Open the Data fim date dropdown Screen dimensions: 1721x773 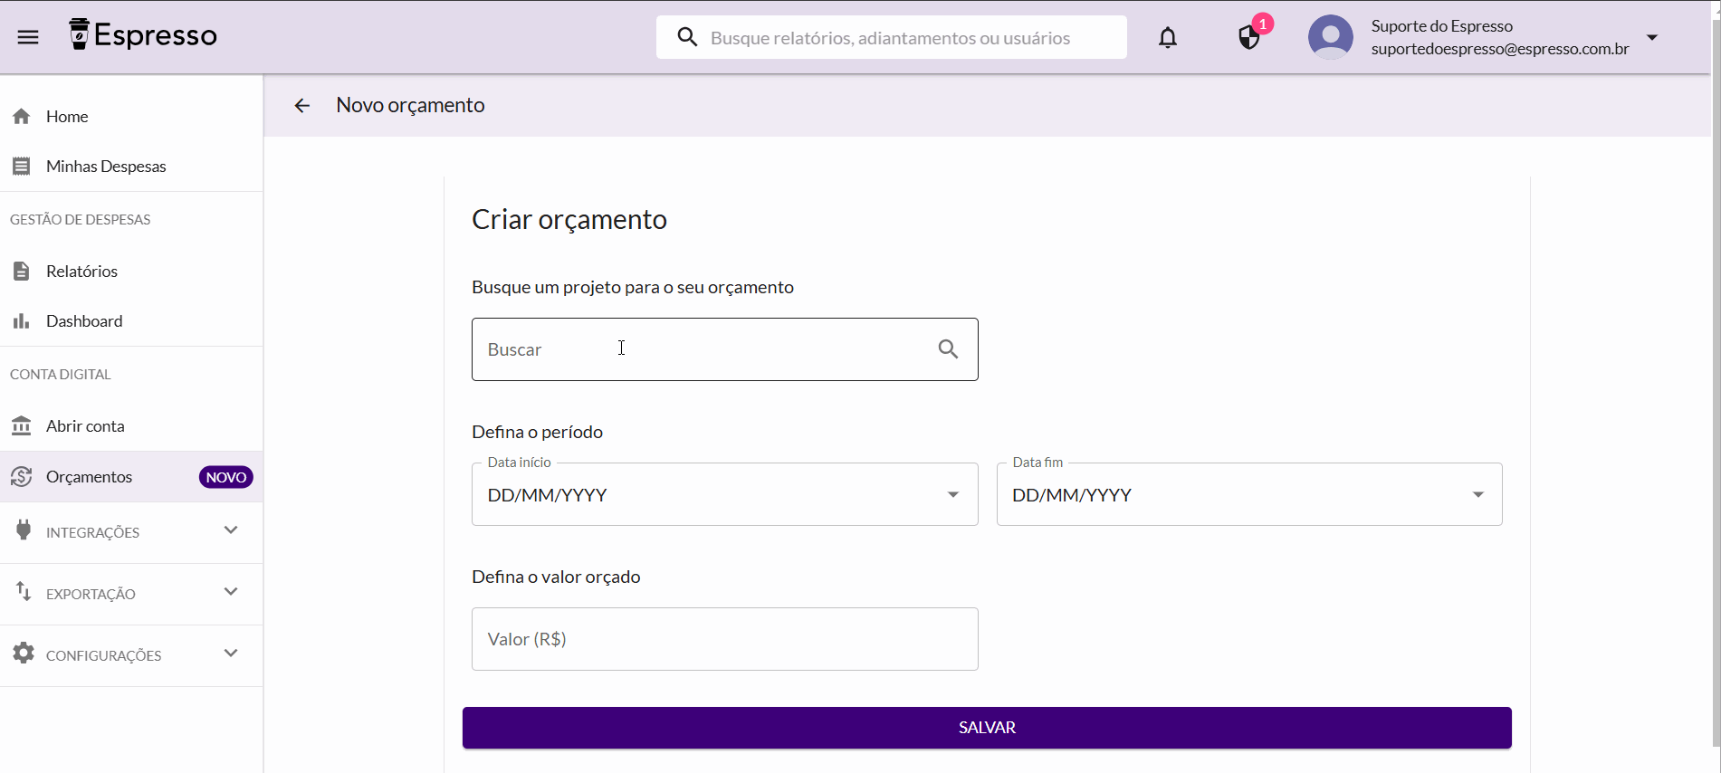click(1478, 494)
